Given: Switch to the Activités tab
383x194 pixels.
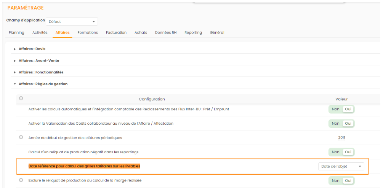Looking at the screenshot, I should coord(40,33).
